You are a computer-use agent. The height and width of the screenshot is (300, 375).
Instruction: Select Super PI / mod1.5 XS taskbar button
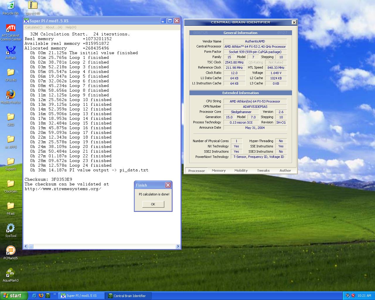point(81,296)
